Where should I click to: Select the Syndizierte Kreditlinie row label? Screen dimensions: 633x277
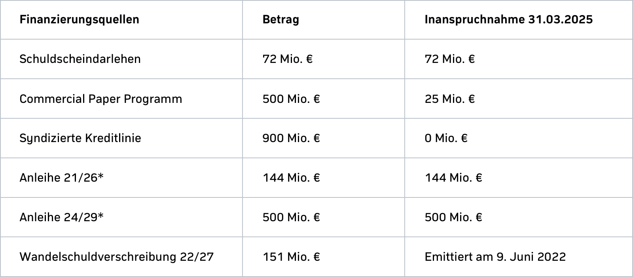(x=80, y=138)
